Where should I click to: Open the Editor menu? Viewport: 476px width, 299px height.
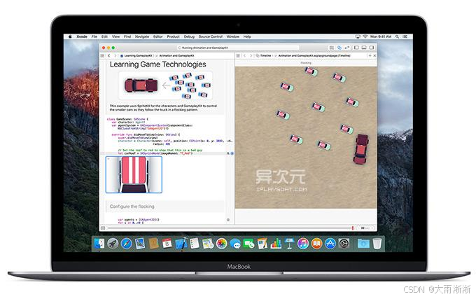coord(158,36)
